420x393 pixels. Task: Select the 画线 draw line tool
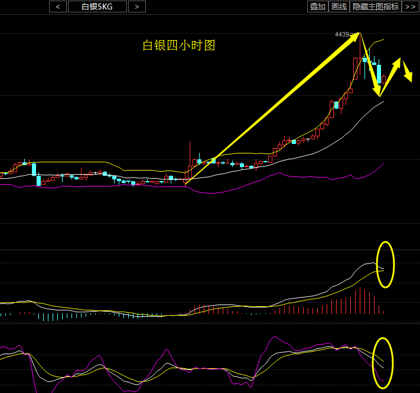pos(339,6)
